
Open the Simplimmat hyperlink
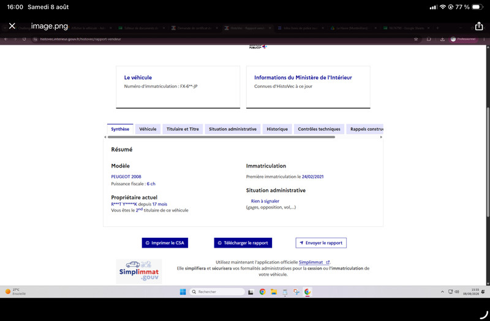pyautogui.click(x=314, y=262)
